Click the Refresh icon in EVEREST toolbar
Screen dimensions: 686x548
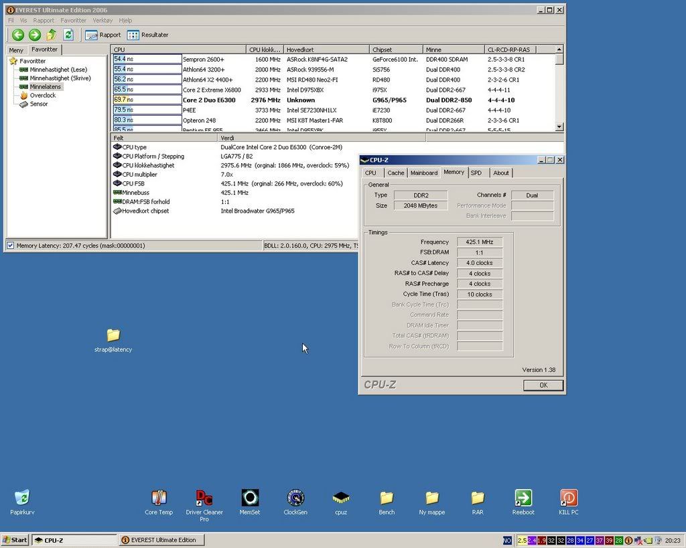[68, 35]
